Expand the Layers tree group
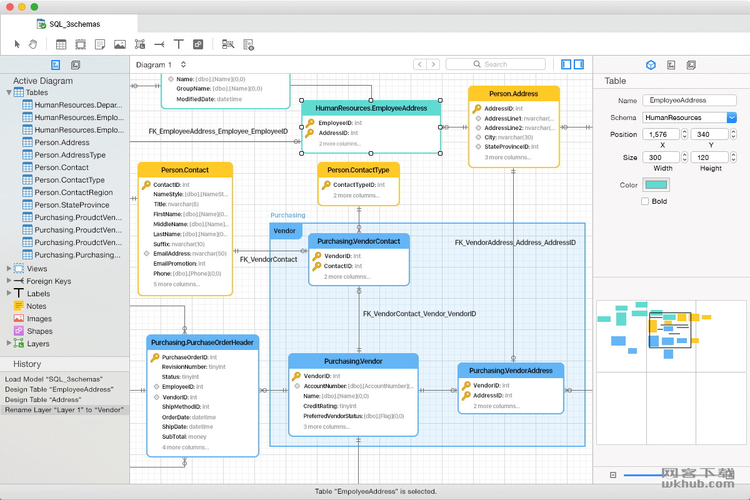Screen dimensions: 750x500 pyautogui.click(x=9, y=343)
